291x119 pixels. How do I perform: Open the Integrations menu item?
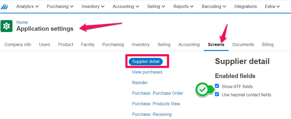[x=245, y=6]
